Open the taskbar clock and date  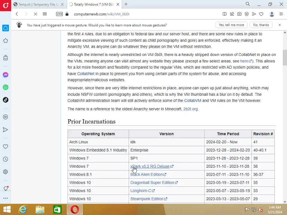(x=275, y=210)
